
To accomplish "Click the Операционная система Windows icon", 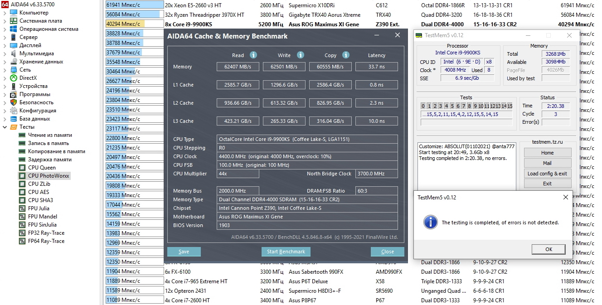I will click(14, 29).
